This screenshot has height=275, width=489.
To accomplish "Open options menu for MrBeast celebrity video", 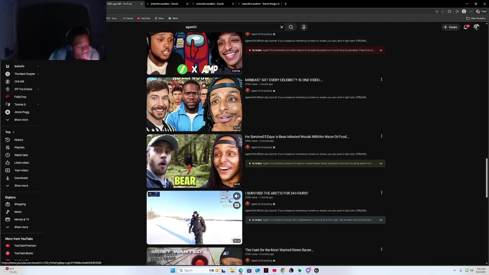I will point(381,79).
